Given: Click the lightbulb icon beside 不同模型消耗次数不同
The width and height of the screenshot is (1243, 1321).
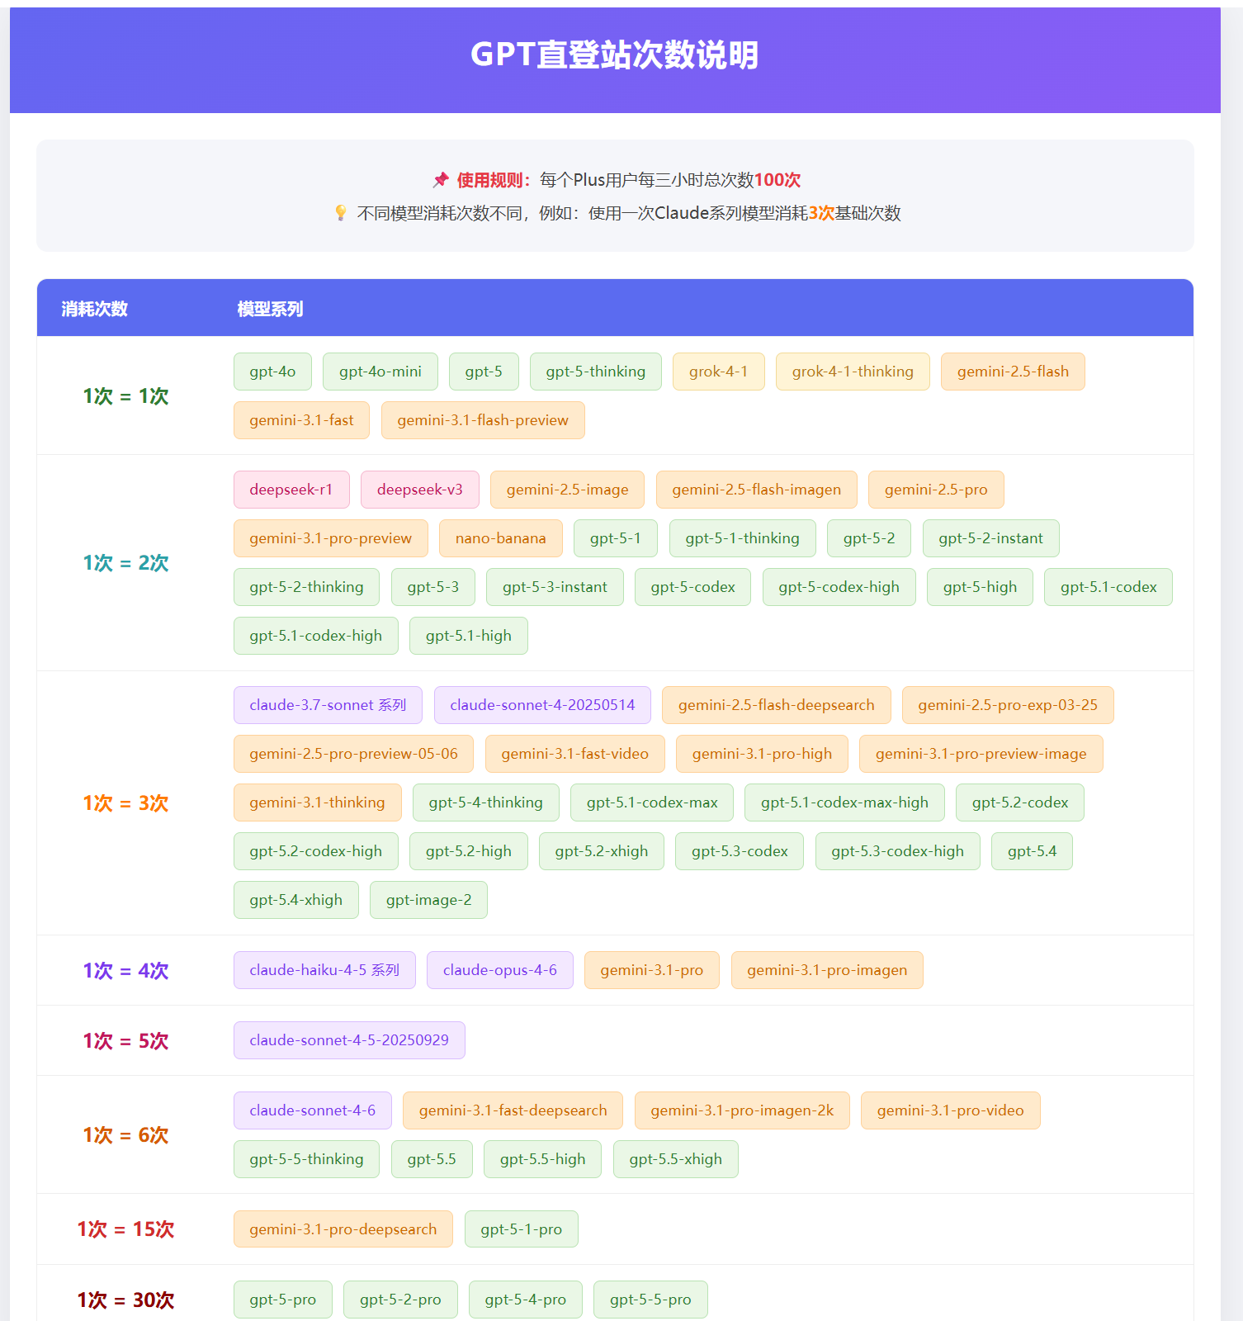Looking at the screenshot, I should [341, 213].
